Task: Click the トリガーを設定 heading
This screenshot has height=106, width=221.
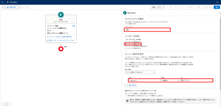Action: click(x=132, y=36)
